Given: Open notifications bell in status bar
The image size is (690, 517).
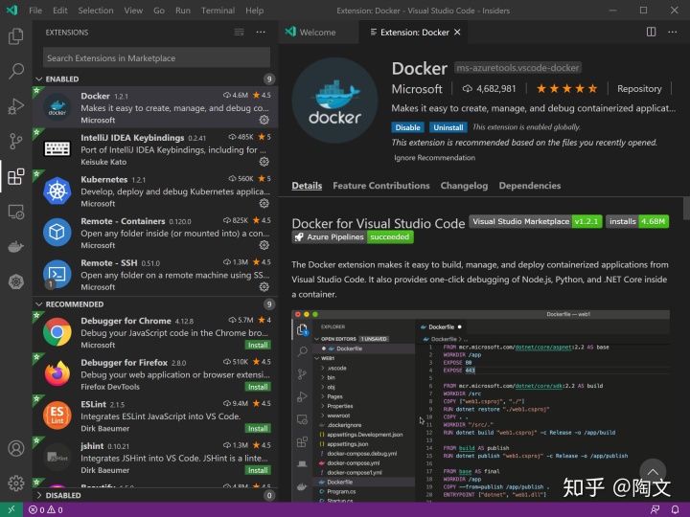Looking at the screenshot, I should click(675, 509).
